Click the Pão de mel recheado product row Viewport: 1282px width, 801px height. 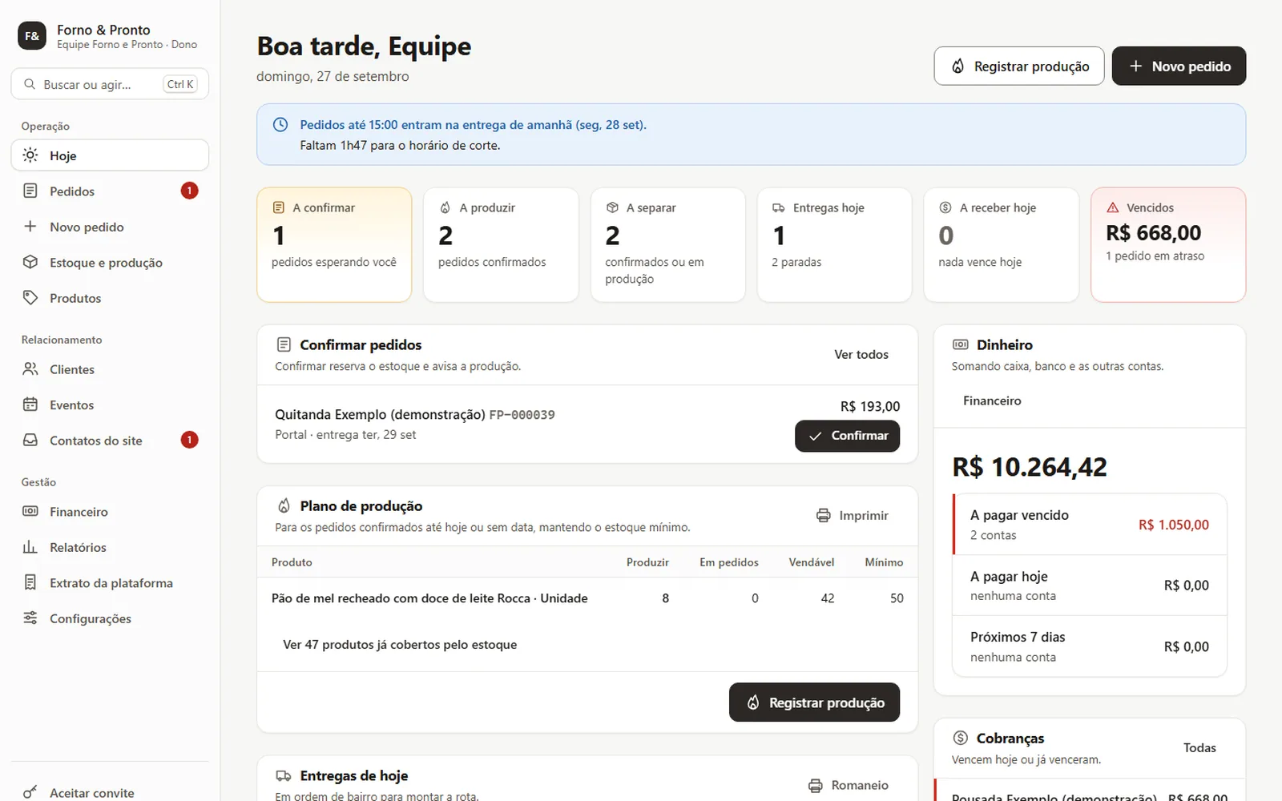coord(587,598)
